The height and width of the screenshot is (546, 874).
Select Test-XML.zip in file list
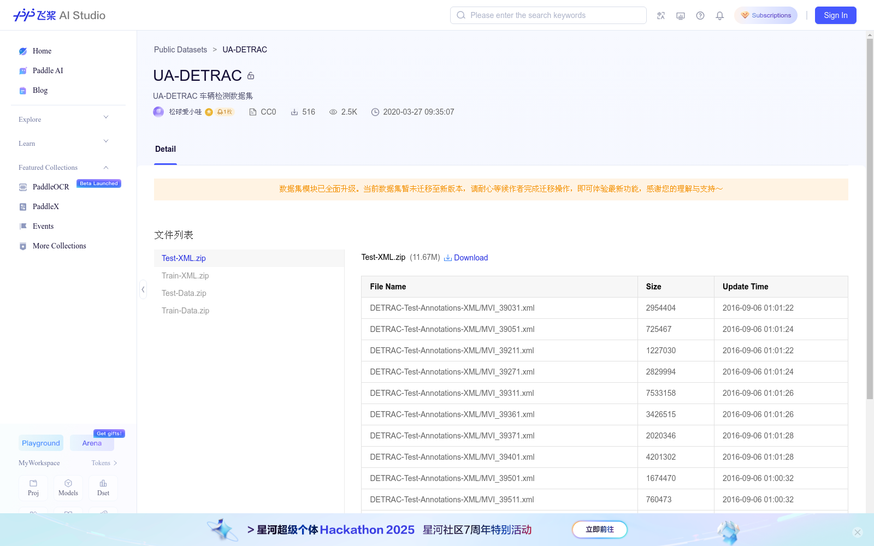tap(249, 258)
